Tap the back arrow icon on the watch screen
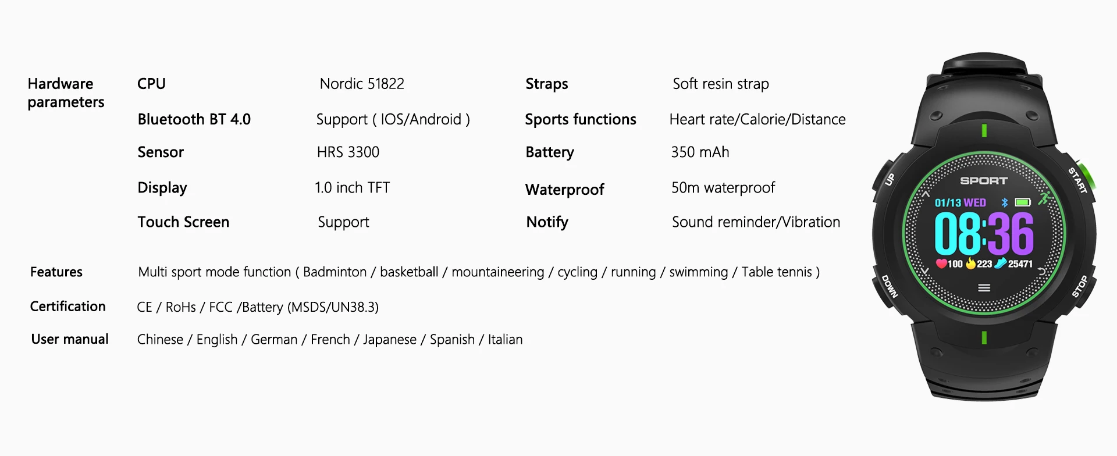1117x456 pixels. point(1041,271)
